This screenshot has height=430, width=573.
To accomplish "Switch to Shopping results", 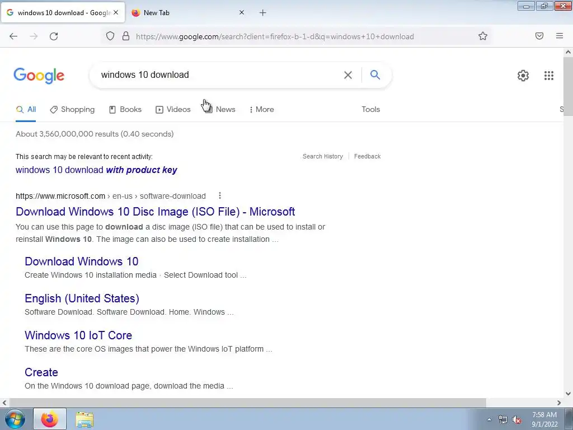I will (x=72, y=109).
